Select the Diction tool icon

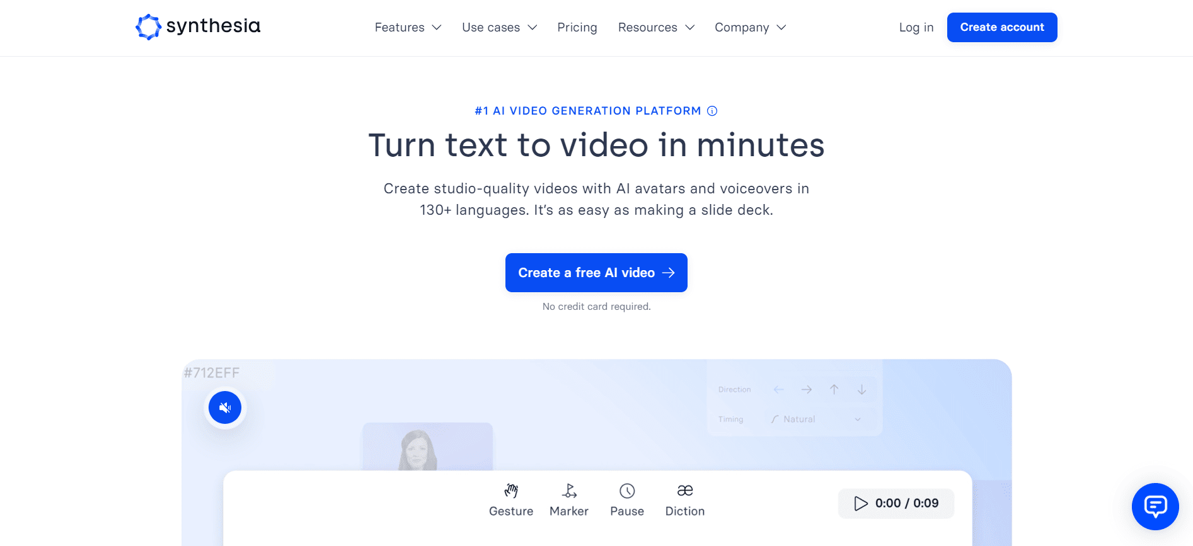click(x=685, y=491)
